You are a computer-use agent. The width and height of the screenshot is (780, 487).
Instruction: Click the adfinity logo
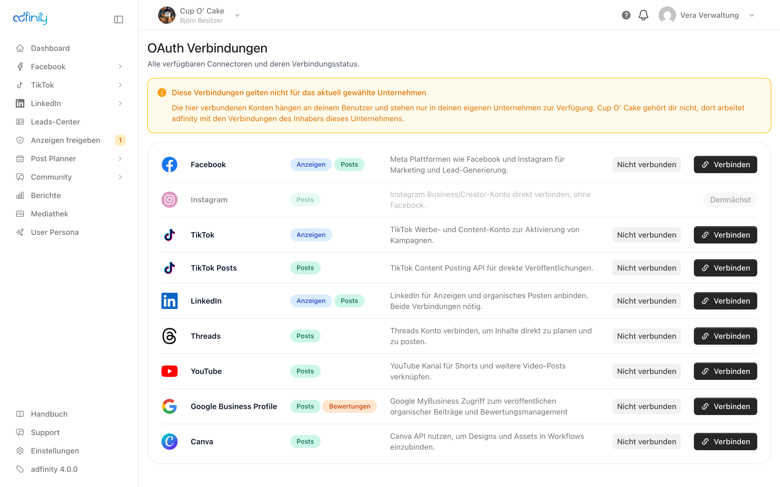[30, 18]
